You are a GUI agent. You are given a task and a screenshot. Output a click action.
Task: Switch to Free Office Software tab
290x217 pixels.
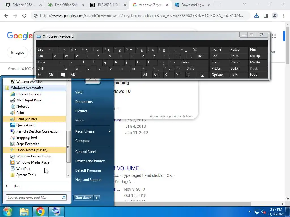pos(66,5)
